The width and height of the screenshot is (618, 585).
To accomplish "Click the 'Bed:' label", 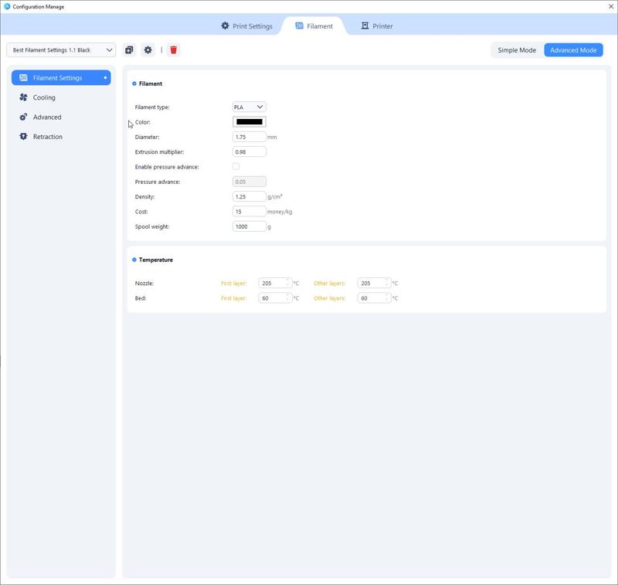I will [141, 298].
